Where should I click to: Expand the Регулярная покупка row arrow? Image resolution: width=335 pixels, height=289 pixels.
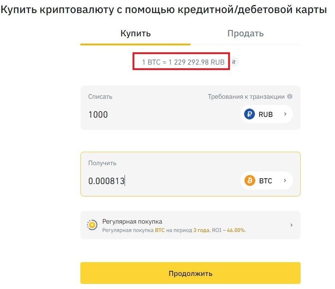(292, 225)
